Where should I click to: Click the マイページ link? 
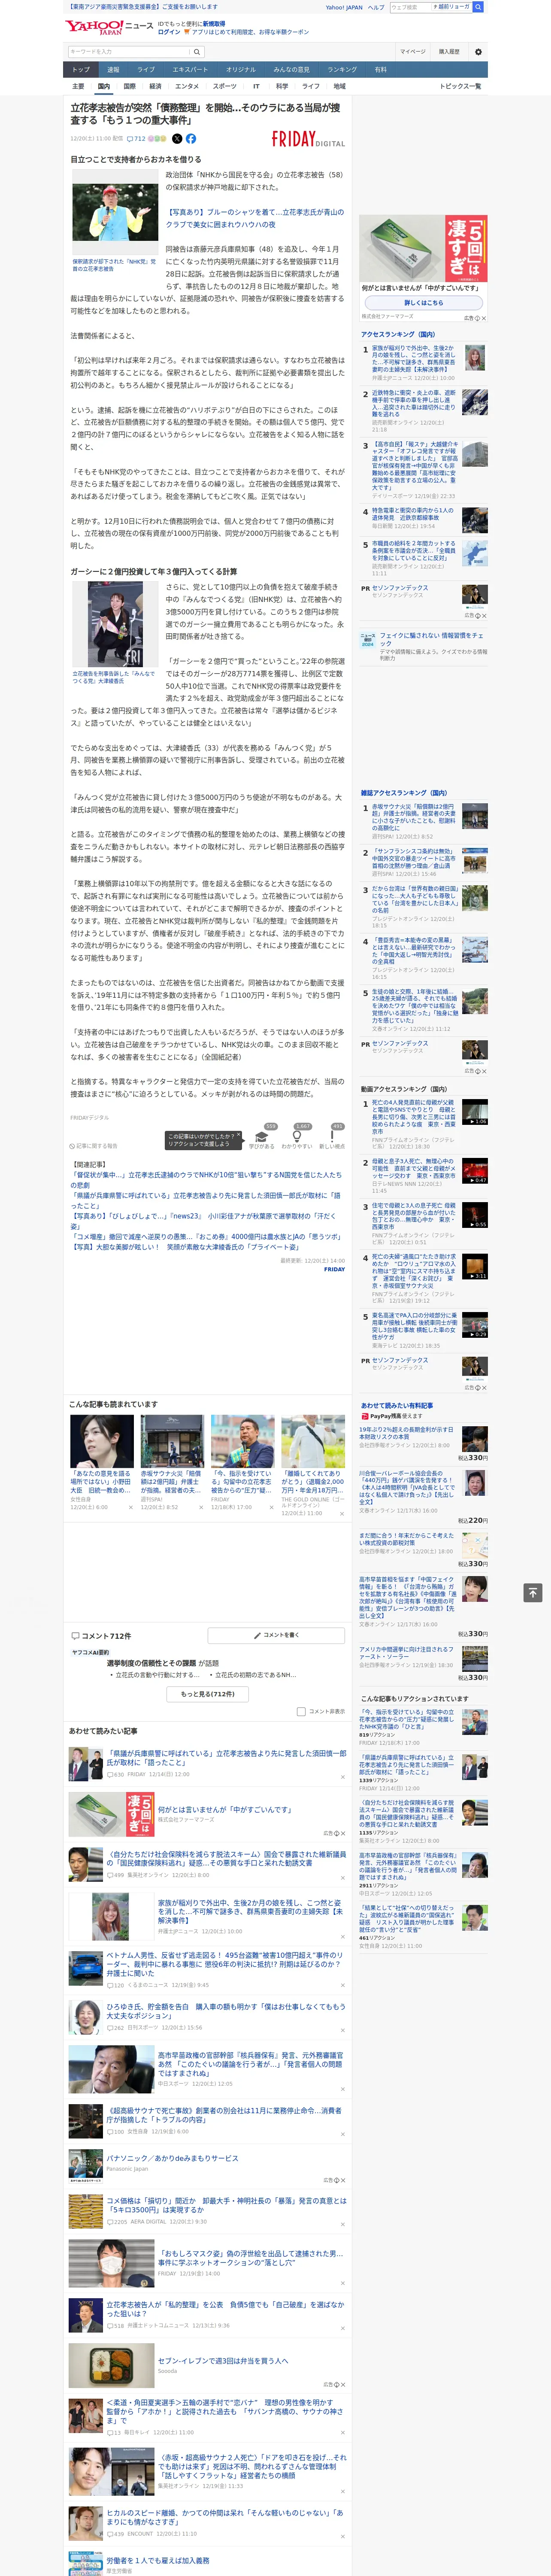[412, 52]
